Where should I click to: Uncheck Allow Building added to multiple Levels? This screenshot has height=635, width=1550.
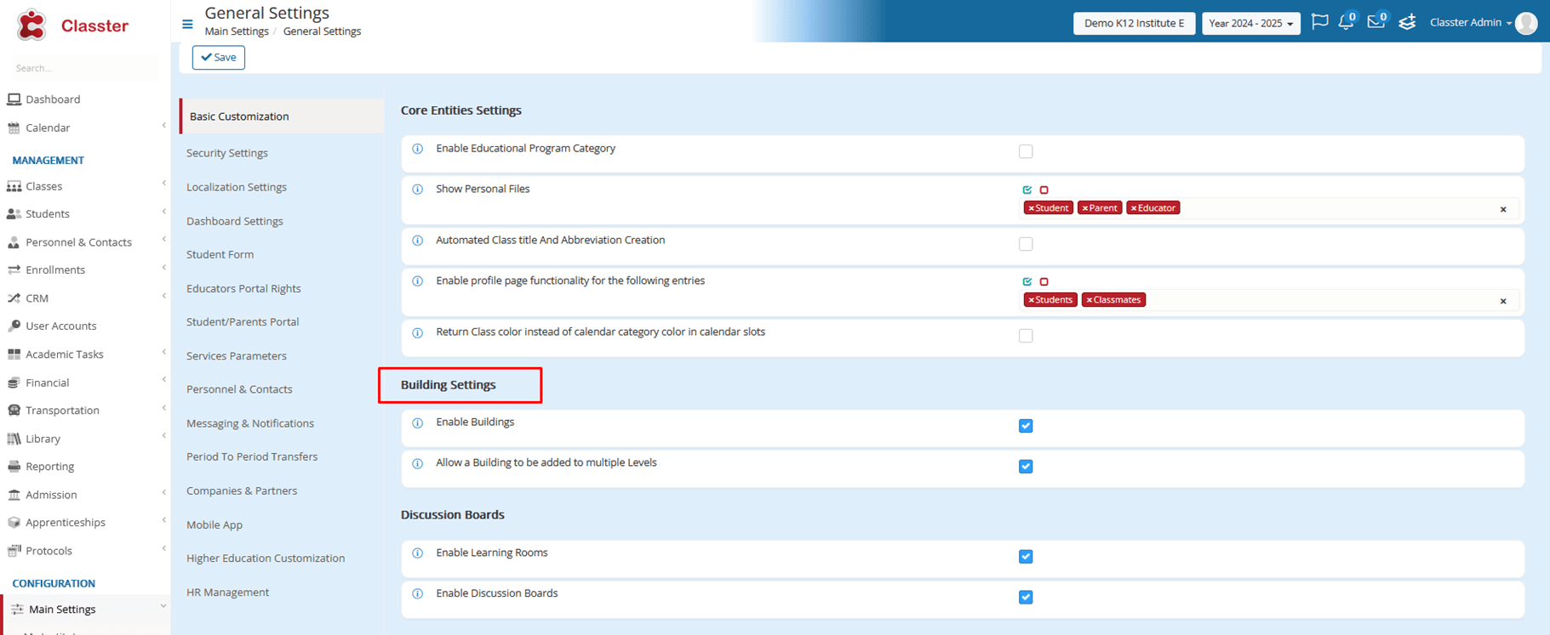tap(1026, 467)
